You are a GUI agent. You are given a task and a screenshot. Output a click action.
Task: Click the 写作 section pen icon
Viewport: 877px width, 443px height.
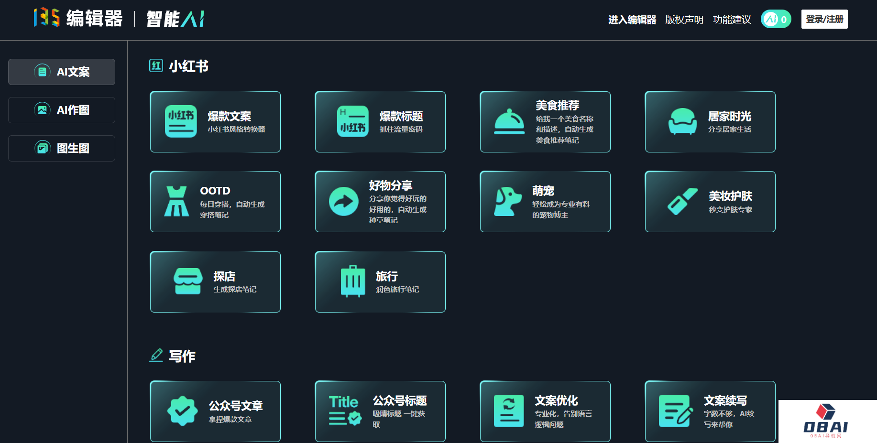coord(156,355)
